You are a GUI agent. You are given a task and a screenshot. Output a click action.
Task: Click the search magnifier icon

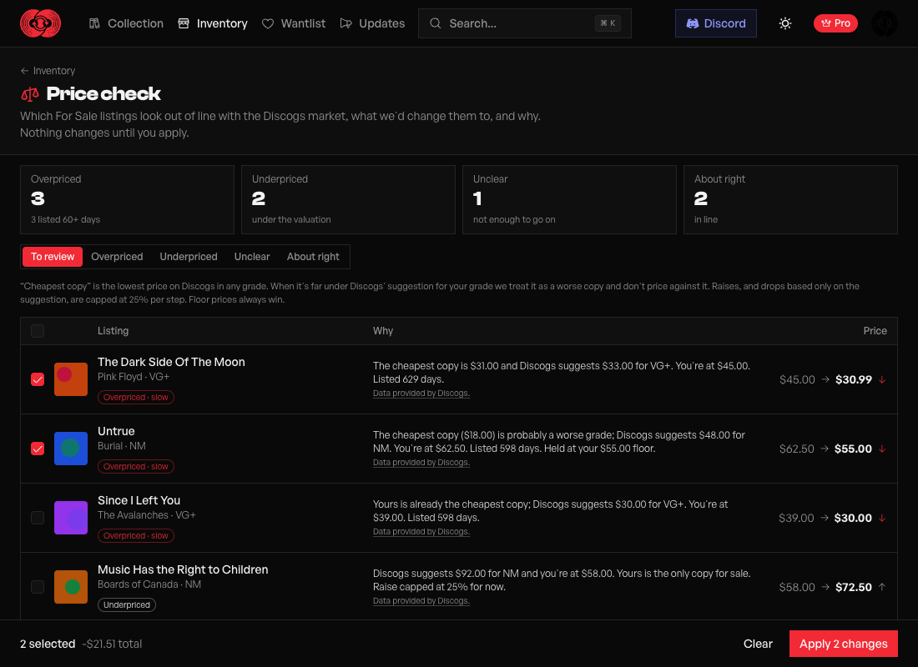pos(435,23)
